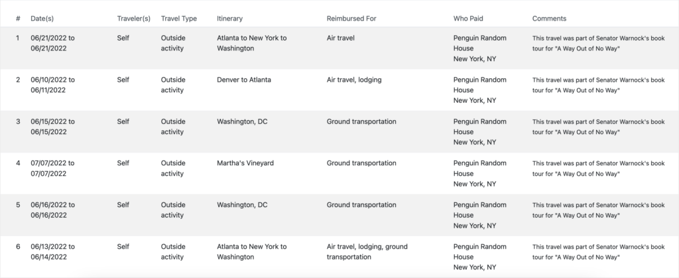The width and height of the screenshot is (679, 278).
Task: Click the Comments column header
Action: pos(549,19)
